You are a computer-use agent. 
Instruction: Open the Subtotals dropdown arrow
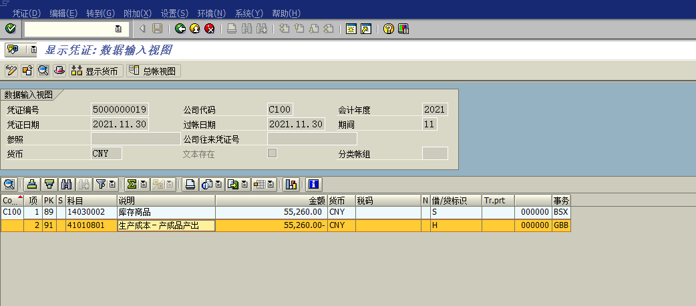(169, 184)
